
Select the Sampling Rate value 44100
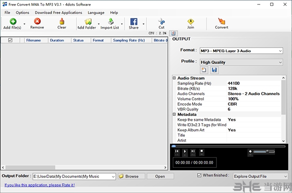click(x=234, y=83)
